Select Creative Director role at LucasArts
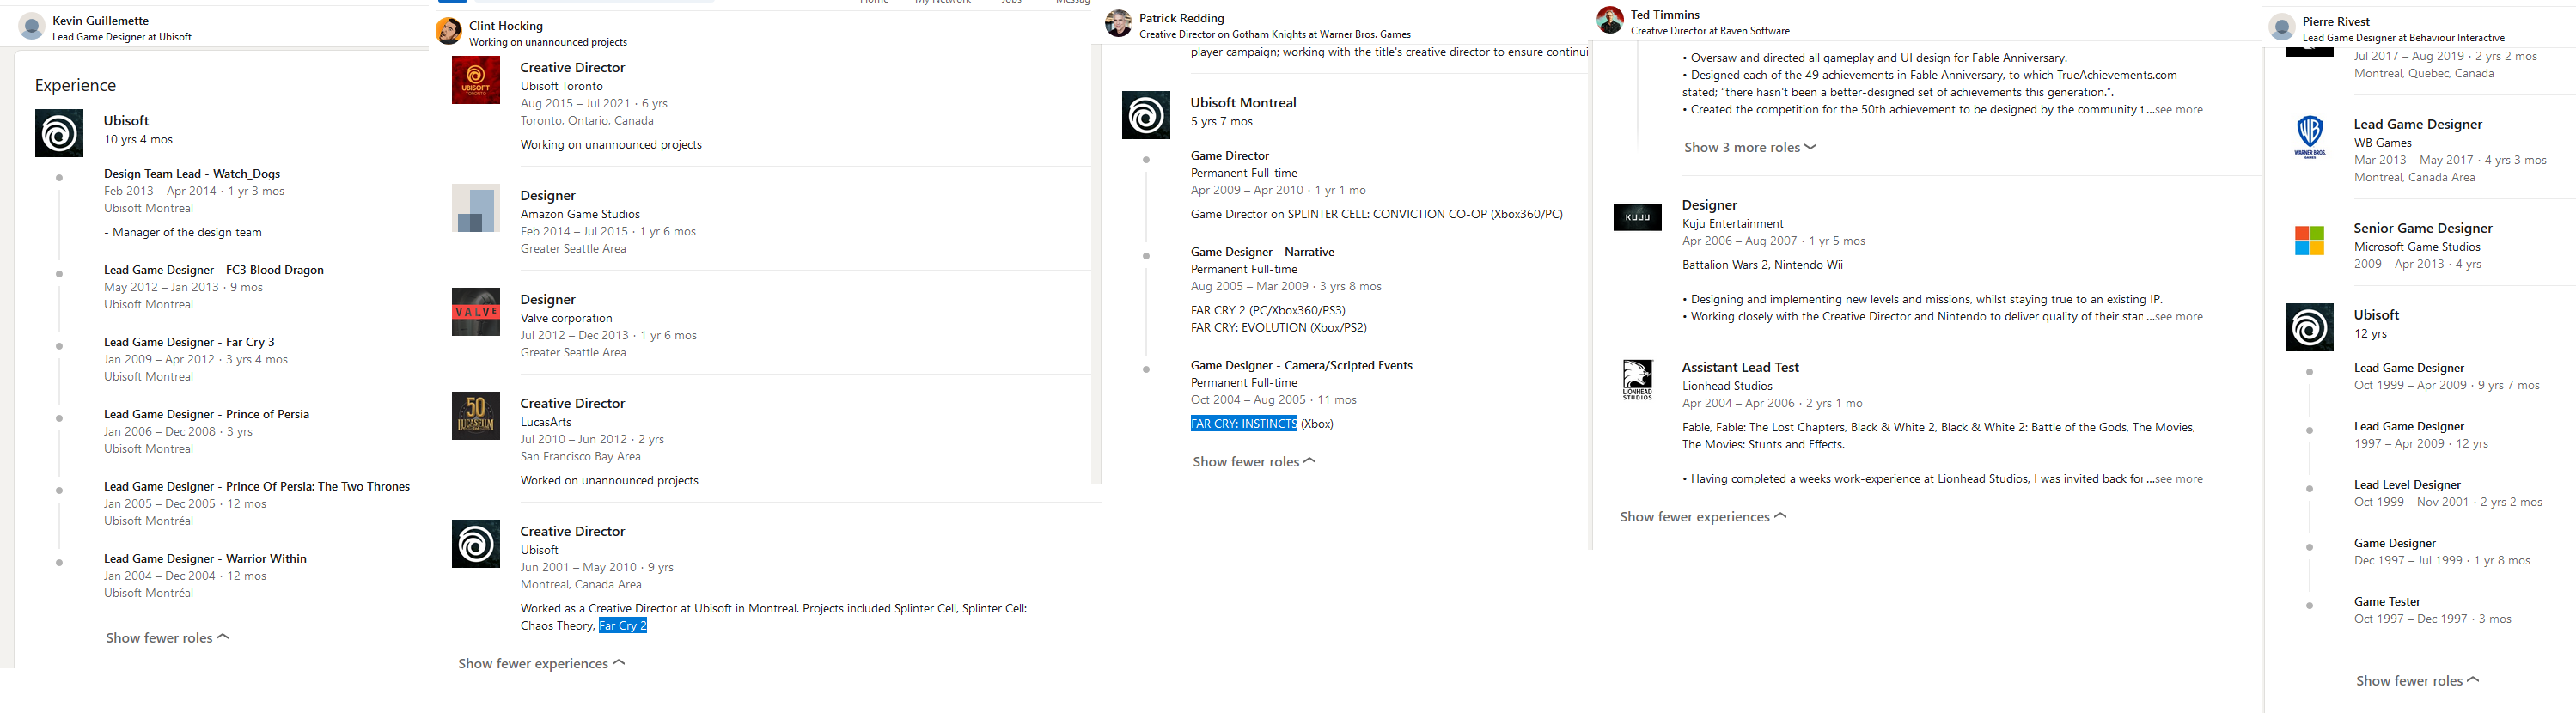This screenshot has width=2576, height=713. click(x=573, y=404)
